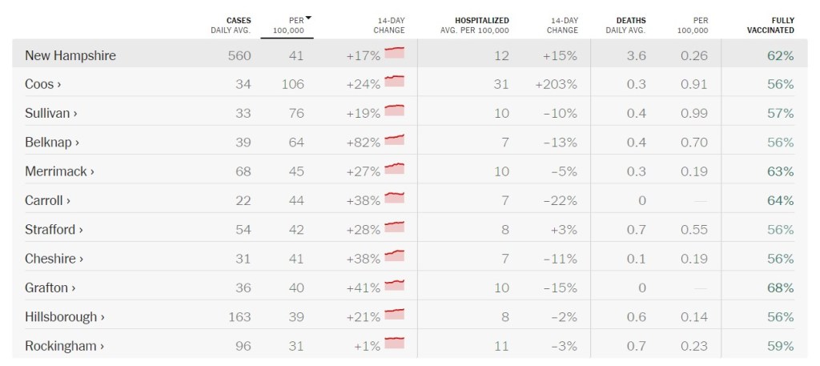Expand the Coos county row
The width and height of the screenshot is (820, 366).
point(43,85)
